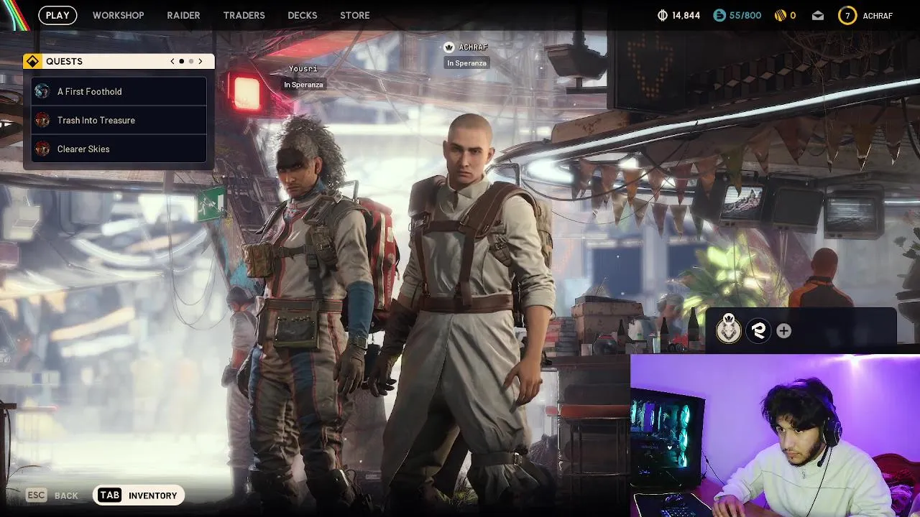Switch to the WORKSHOP tab
The width and height of the screenshot is (920, 517).
click(x=118, y=15)
